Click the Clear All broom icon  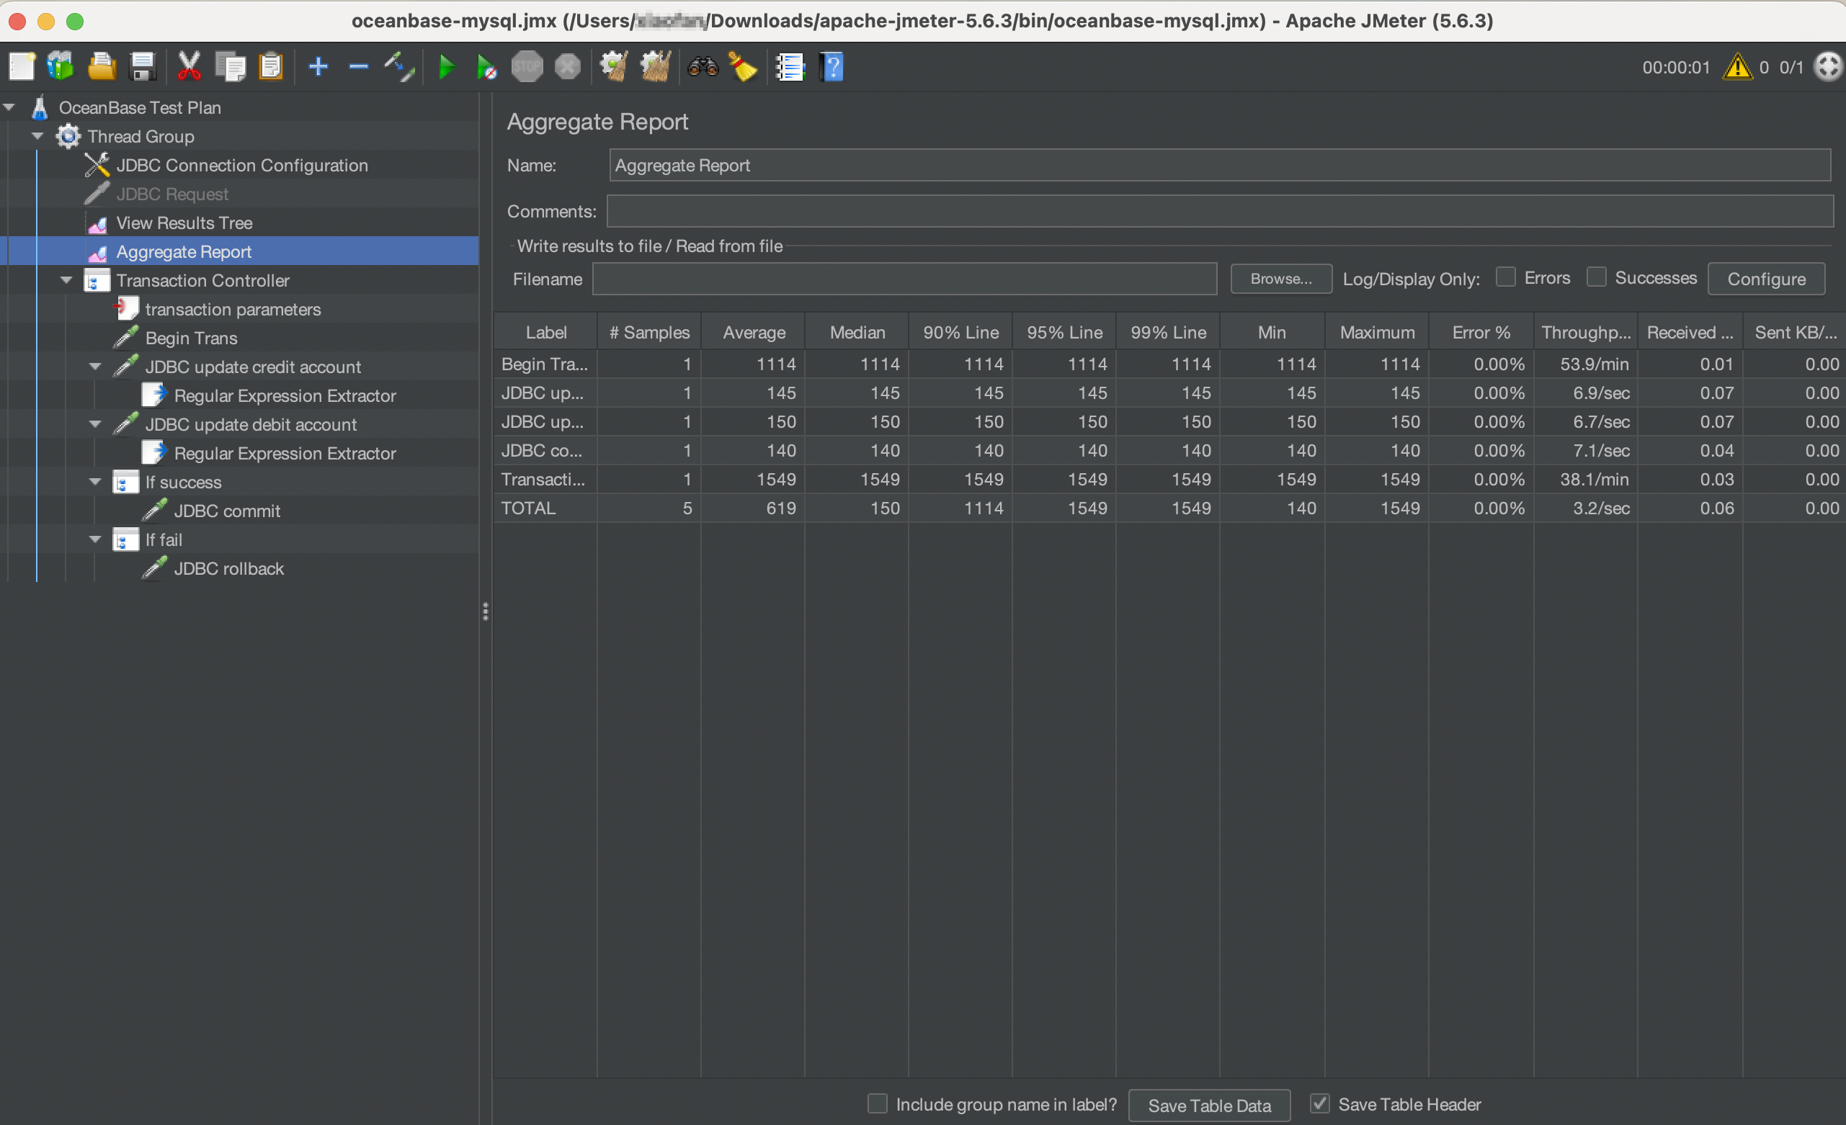coord(656,68)
